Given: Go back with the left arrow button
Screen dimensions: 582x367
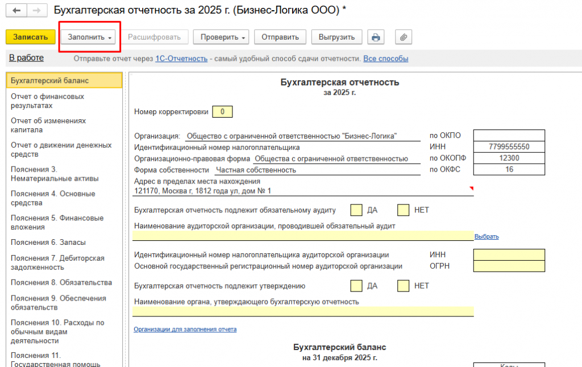Looking at the screenshot, I should coord(16,10).
